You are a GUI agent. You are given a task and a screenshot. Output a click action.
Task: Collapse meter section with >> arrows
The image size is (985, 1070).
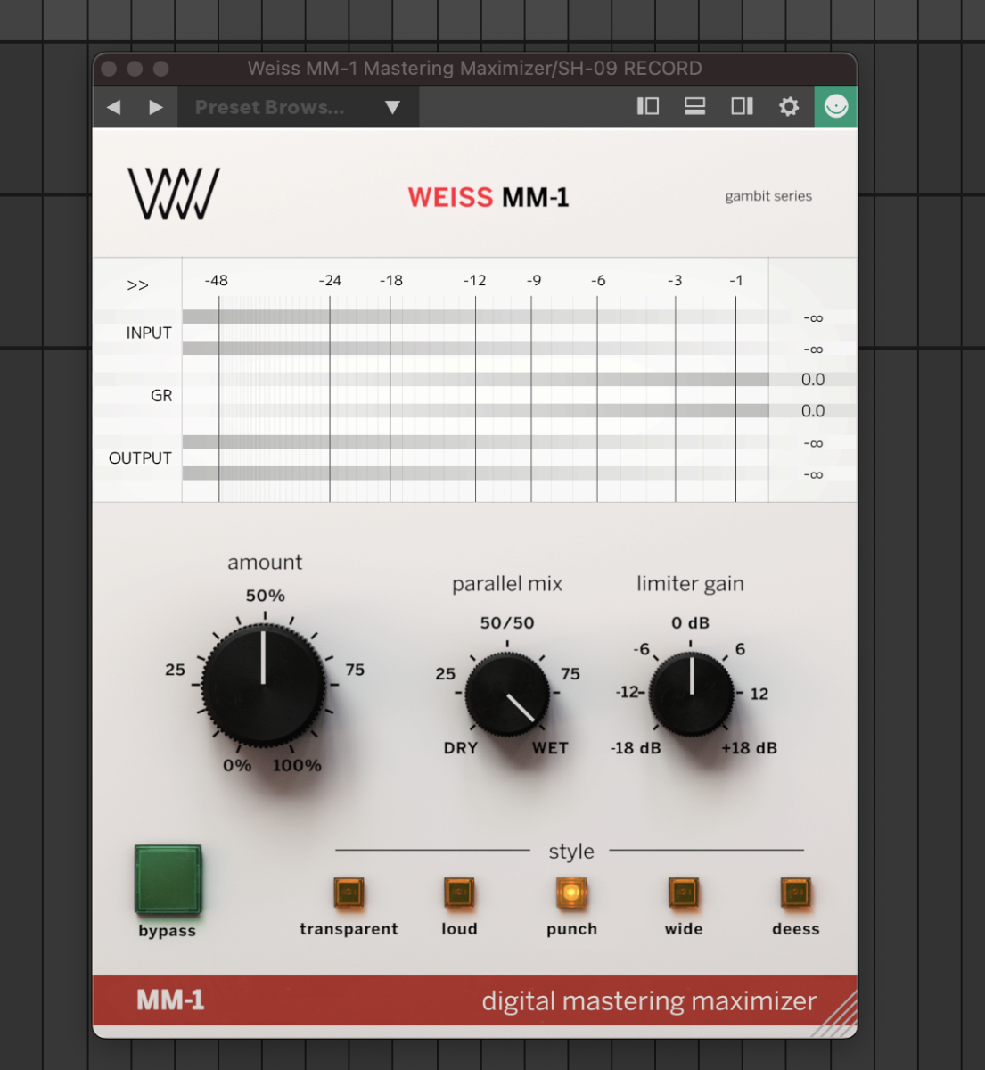tap(137, 285)
